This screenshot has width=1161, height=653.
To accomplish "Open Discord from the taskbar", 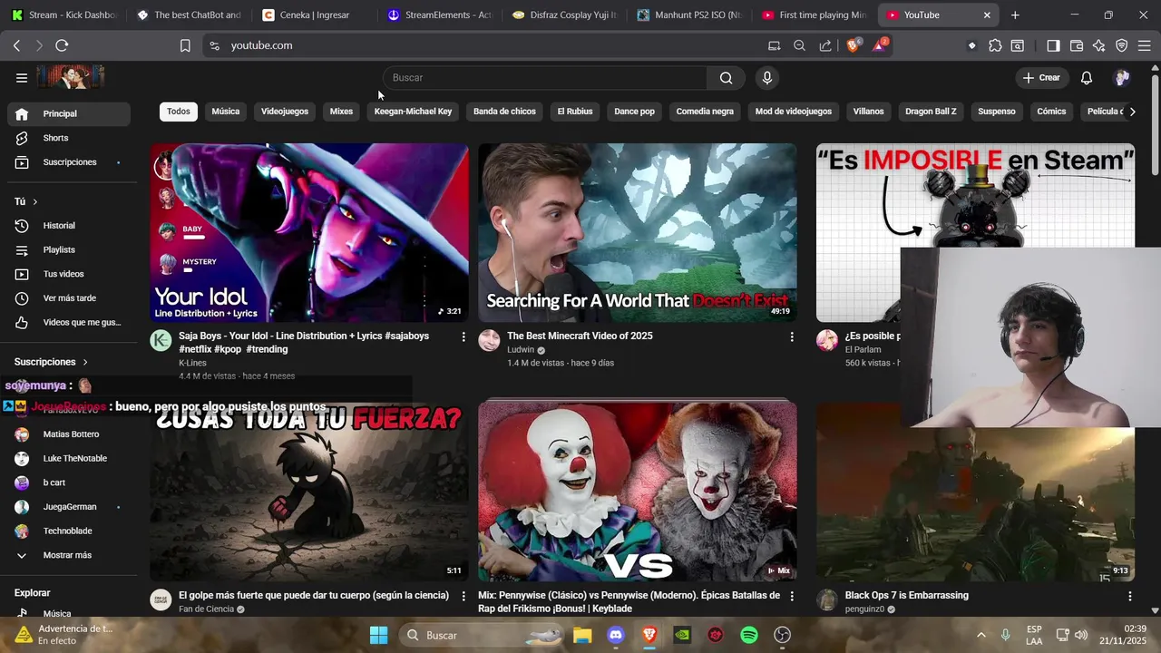I will [x=616, y=635].
